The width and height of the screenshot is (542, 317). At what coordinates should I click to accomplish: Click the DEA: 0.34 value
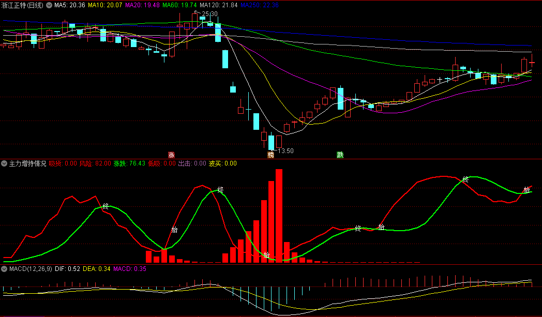97,268
